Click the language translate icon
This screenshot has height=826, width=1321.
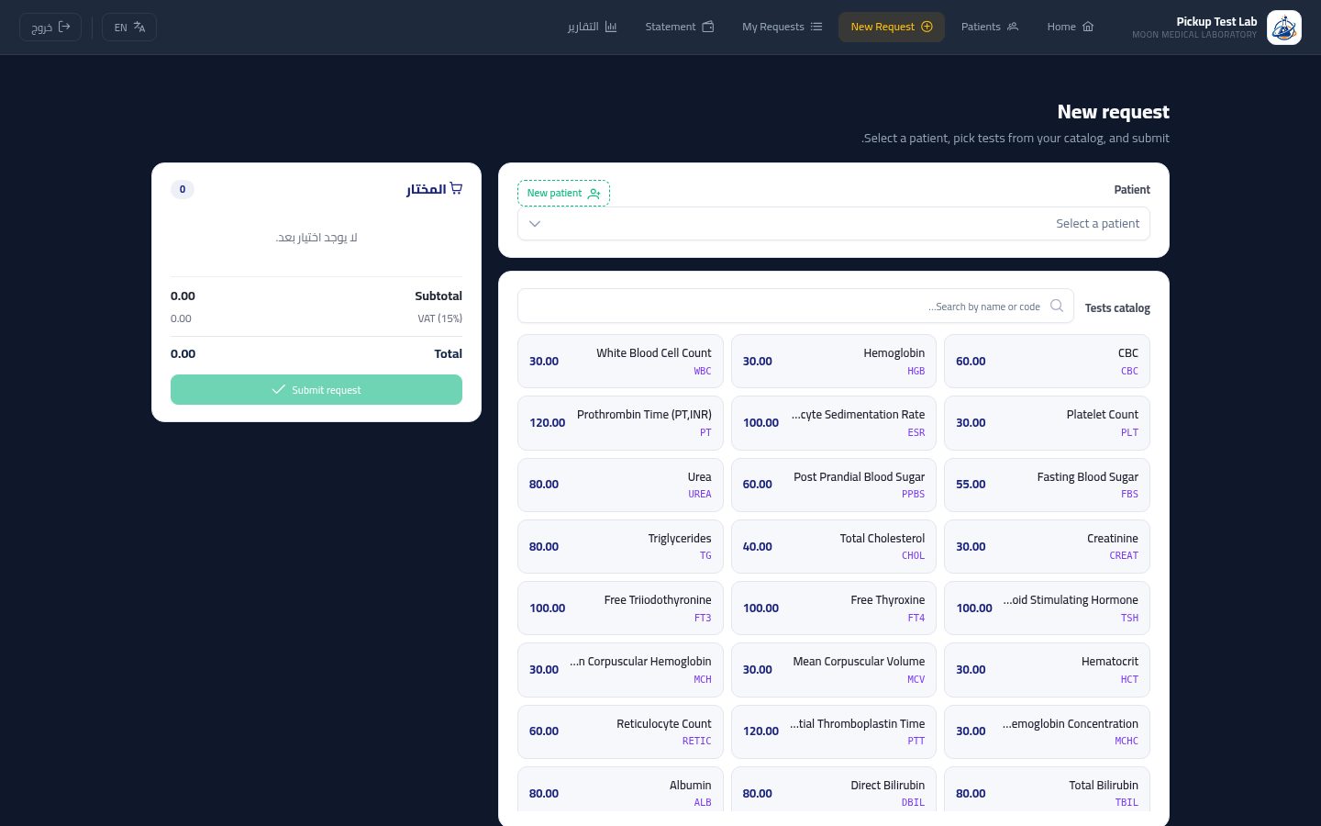(139, 27)
